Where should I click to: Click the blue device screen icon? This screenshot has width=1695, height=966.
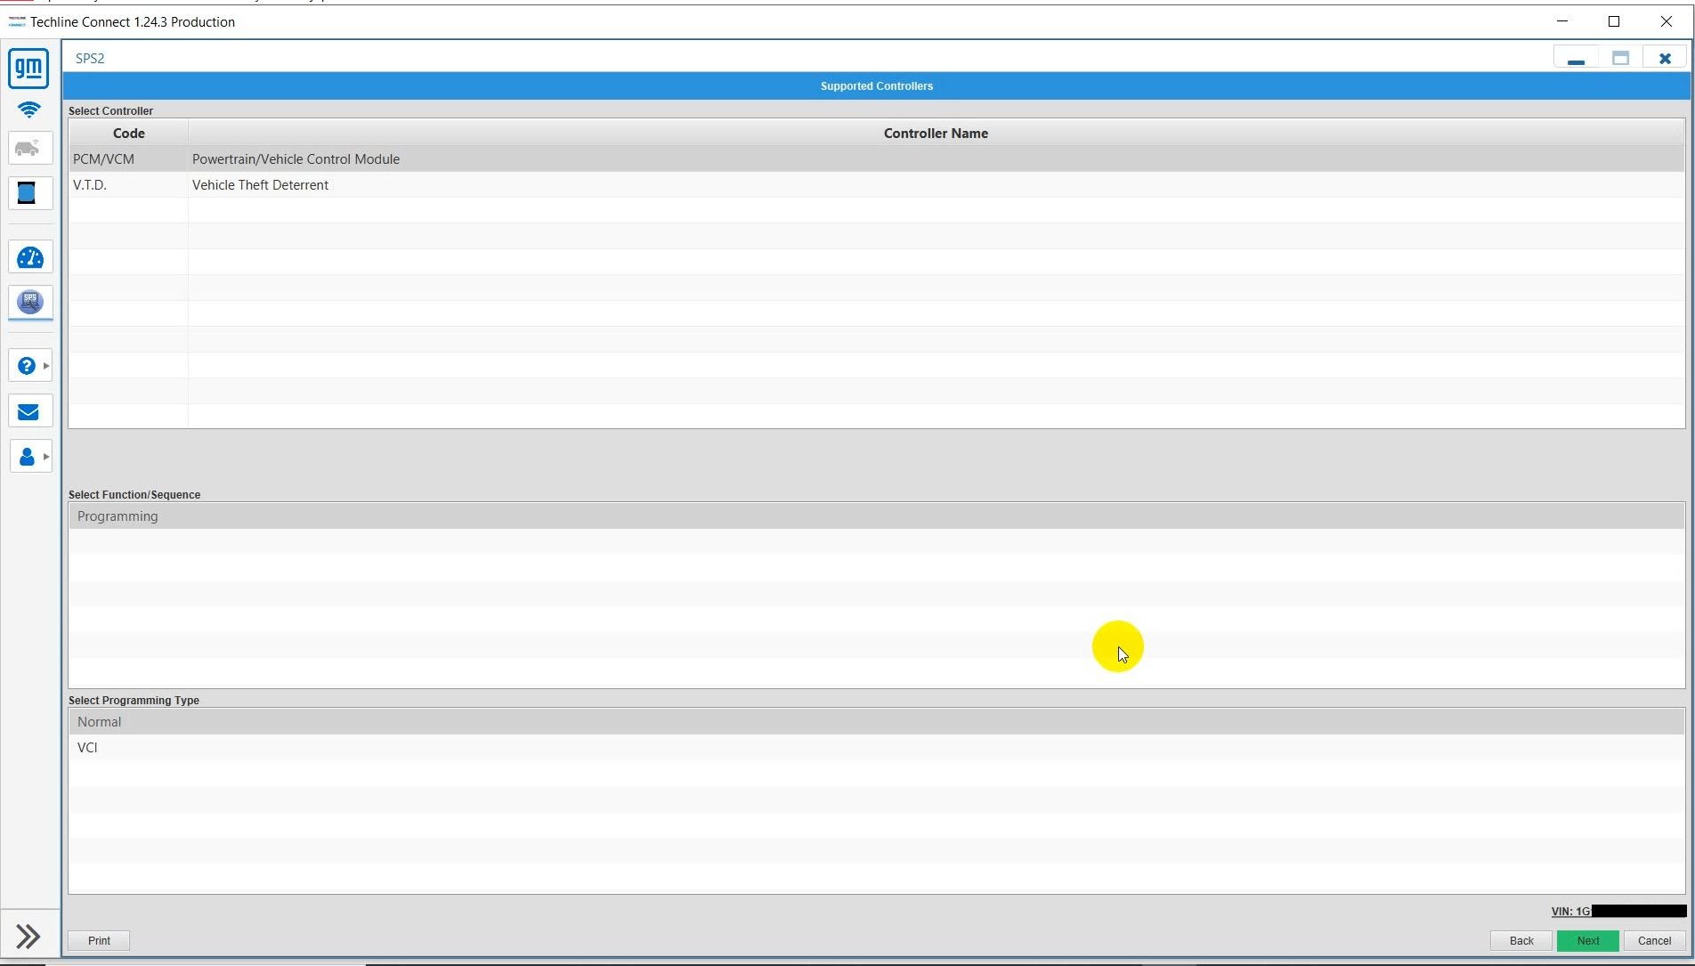pos(29,193)
